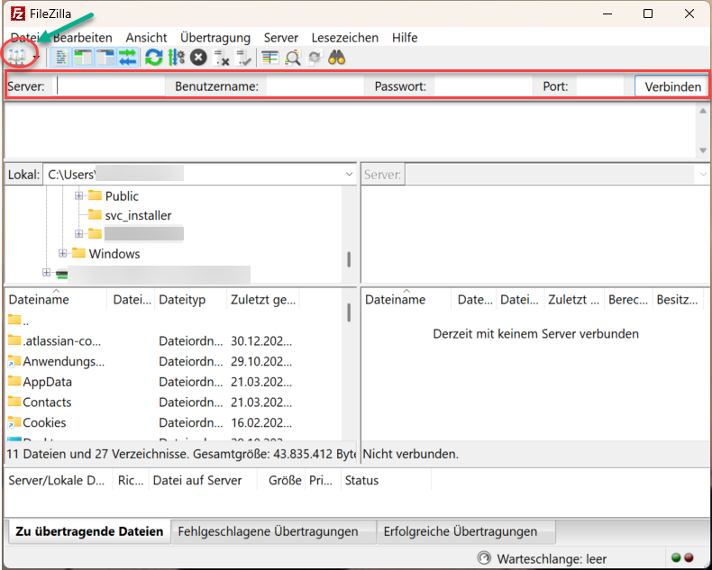Focus the Benutzername input field

tap(315, 86)
